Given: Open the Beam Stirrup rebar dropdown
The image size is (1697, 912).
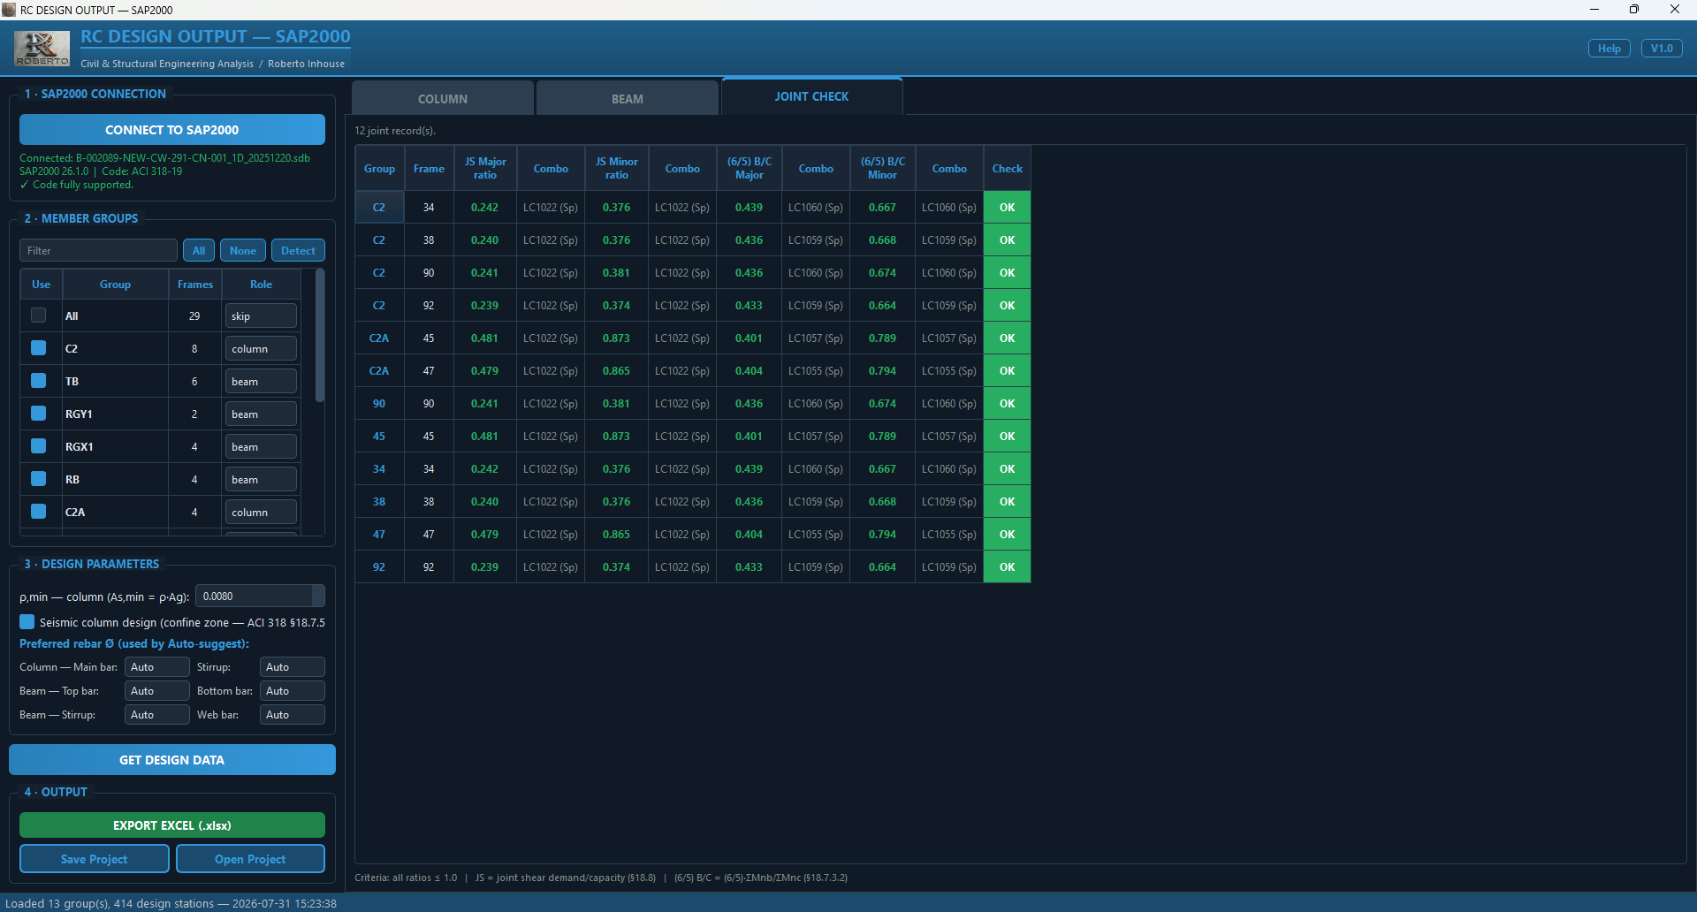Looking at the screenshot, I should click(157, 715).
